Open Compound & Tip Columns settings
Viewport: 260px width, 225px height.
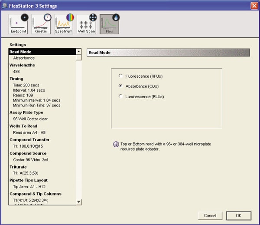[36, 194]
